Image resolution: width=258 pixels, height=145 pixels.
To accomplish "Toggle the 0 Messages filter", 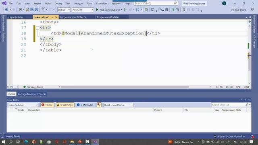I will pyautogui.click(x=85, y=105).
